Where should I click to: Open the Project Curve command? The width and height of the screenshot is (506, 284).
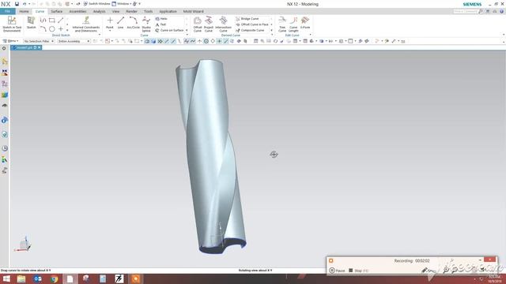209,24
